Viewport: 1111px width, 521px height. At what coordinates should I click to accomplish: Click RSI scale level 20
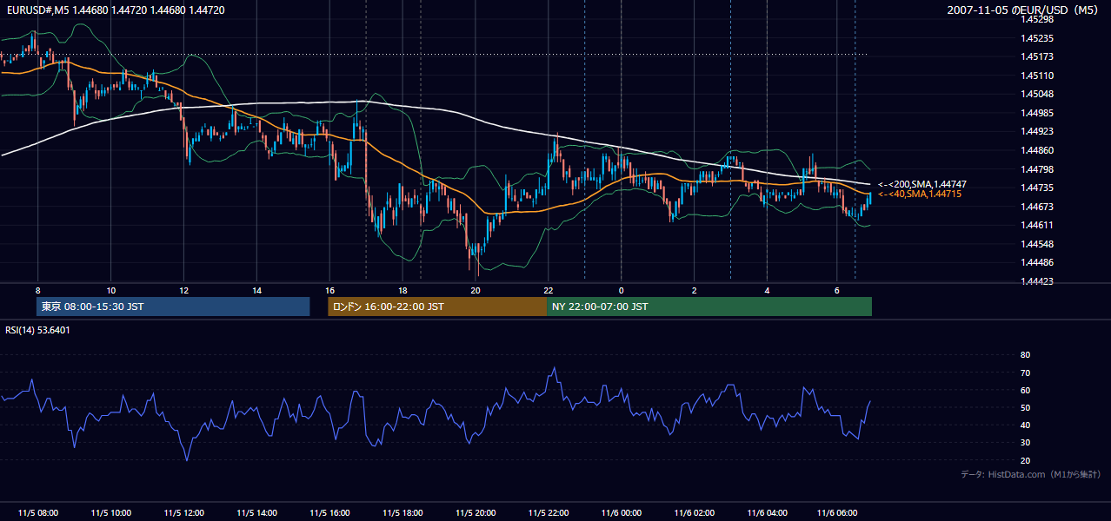click(x=1025, y=460)
